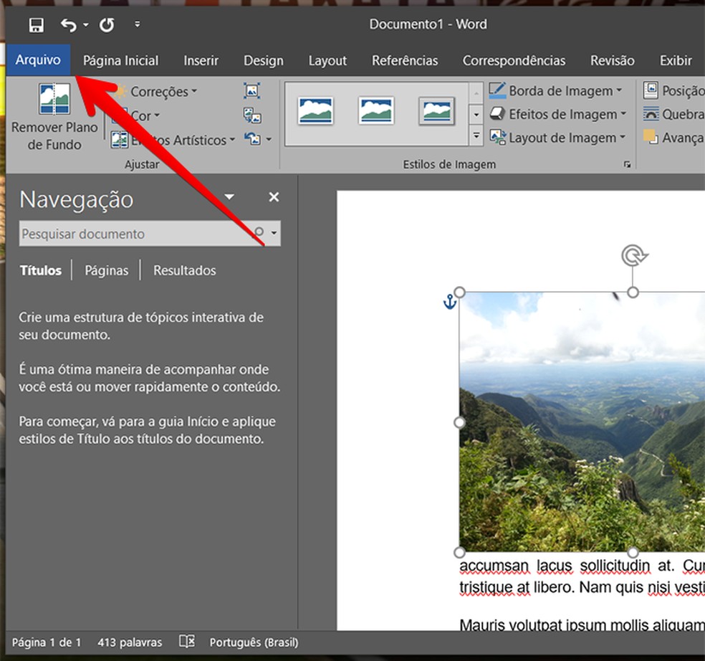Click the rotation handle above the image

633,255
